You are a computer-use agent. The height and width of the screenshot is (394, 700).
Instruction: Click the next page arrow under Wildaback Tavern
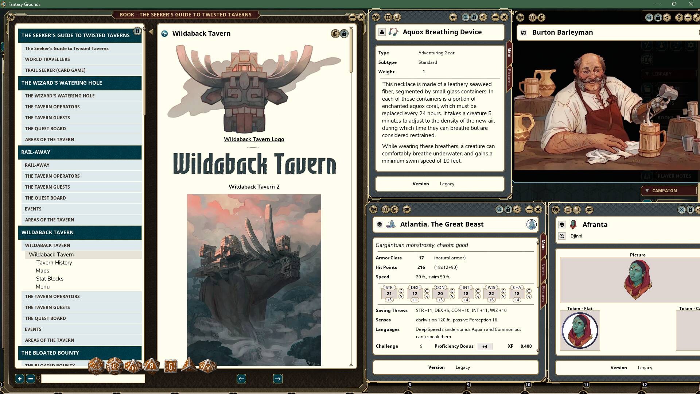[277, 378]
